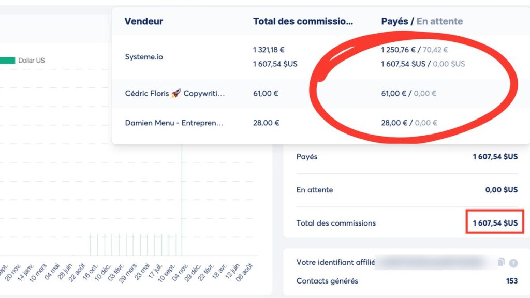Click the 14 janv. chart date label
The height and width of the screenshot is (298, 530).
click(x=26, y=272)
